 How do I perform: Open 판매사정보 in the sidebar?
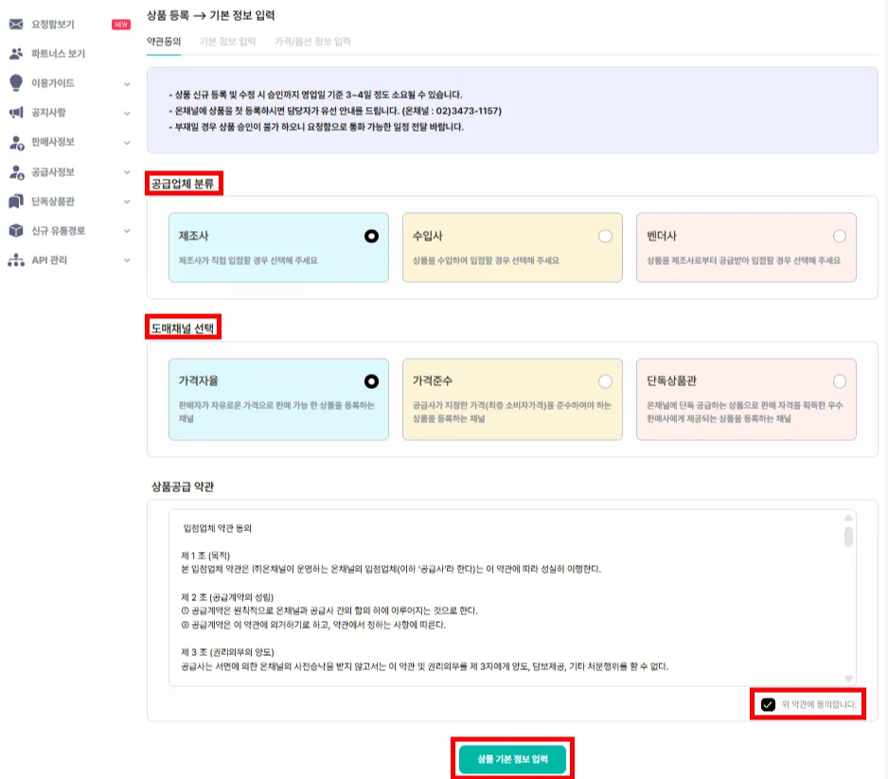coord(53,142)
